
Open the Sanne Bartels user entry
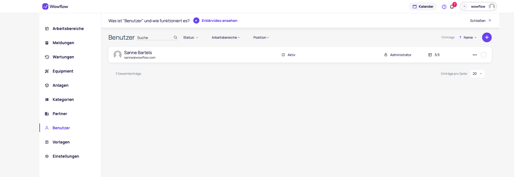point(300,55)
